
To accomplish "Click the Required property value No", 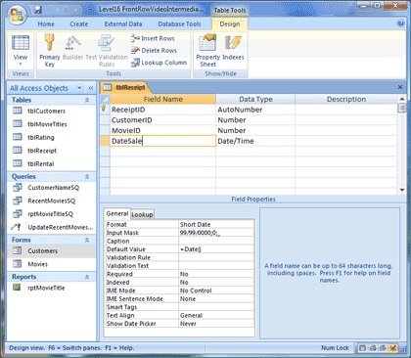I will pyautogui.click(x=216, y=274).
